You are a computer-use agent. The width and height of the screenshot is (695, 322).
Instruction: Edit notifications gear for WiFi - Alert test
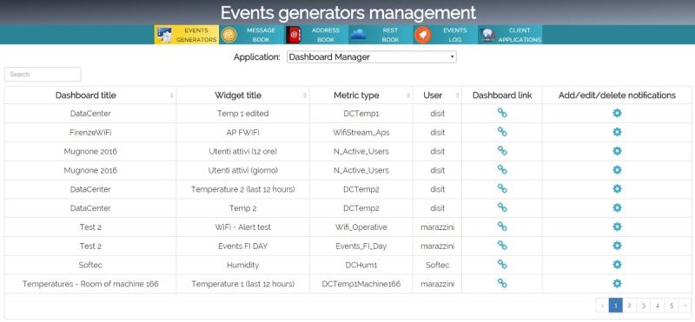[617, 227]
